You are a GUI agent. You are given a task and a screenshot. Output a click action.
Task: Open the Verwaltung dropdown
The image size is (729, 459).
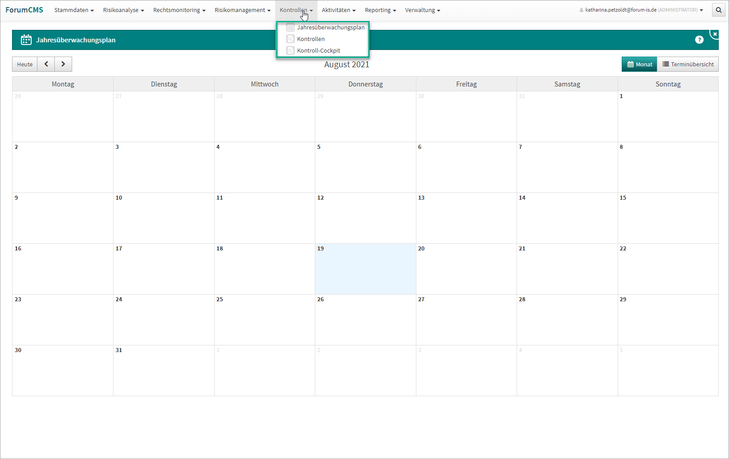point(423,10)
